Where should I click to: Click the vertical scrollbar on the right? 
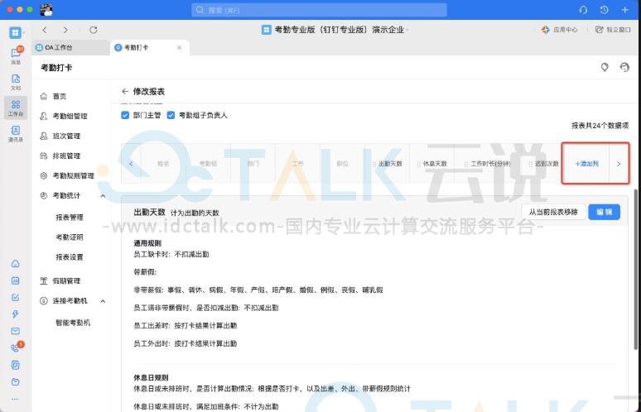[636, 270]
